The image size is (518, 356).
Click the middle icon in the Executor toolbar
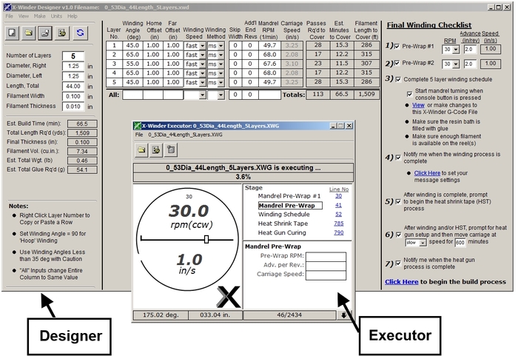tap(156, 150)
